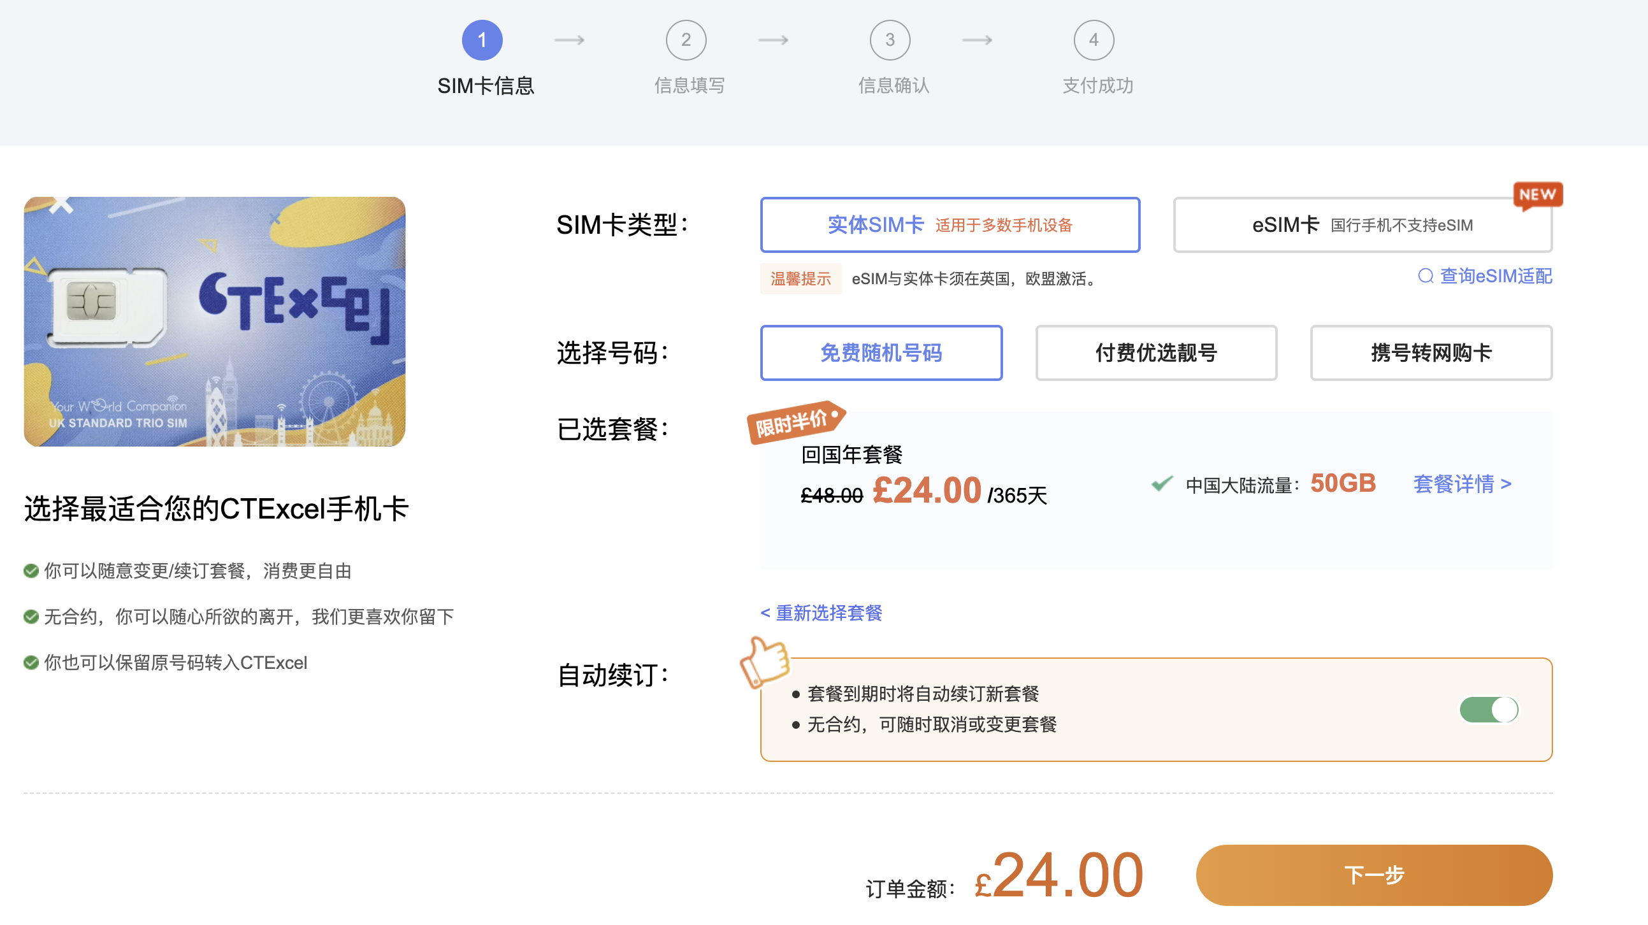The width and height of the screenshot is (1648, 925).
Task: Click the step 3 信息确认 circle
Action: [x=889, y=40]
